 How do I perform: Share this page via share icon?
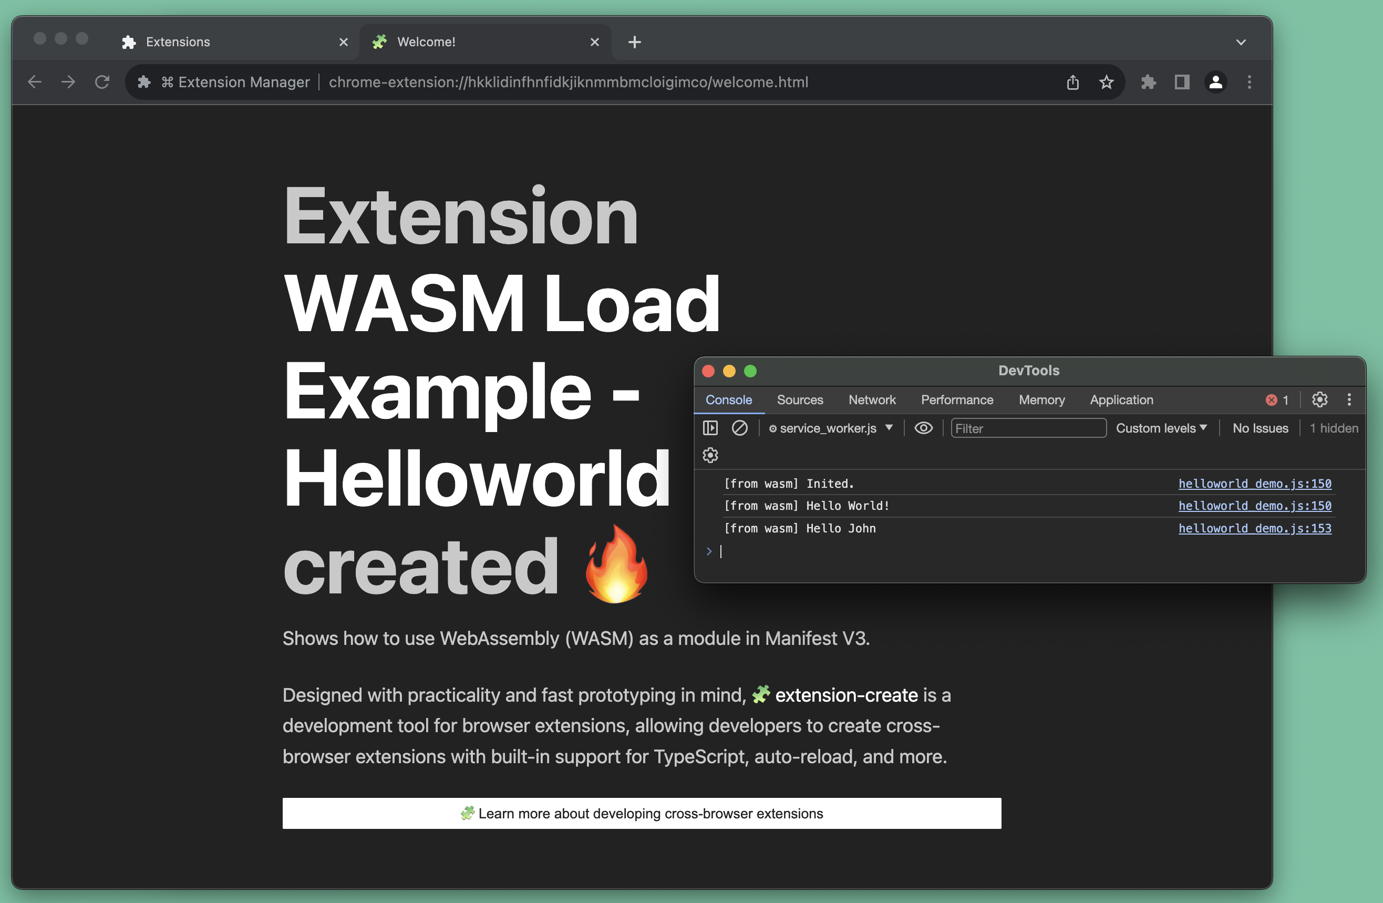click(x=1072, y=82)
